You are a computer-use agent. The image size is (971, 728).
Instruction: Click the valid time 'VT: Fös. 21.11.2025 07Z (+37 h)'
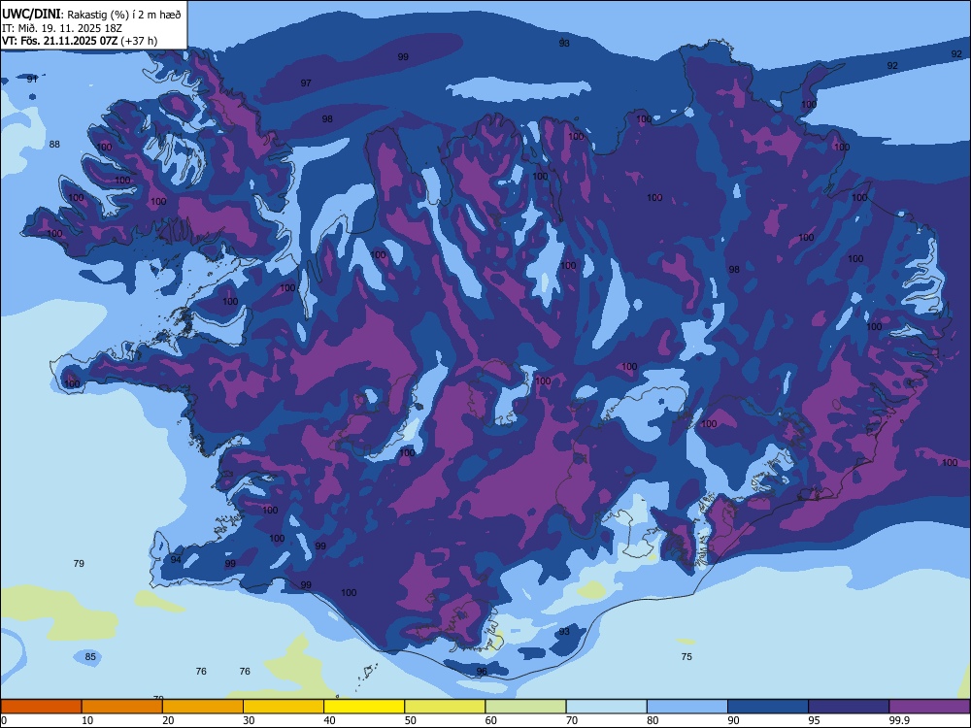click(80, 41)
